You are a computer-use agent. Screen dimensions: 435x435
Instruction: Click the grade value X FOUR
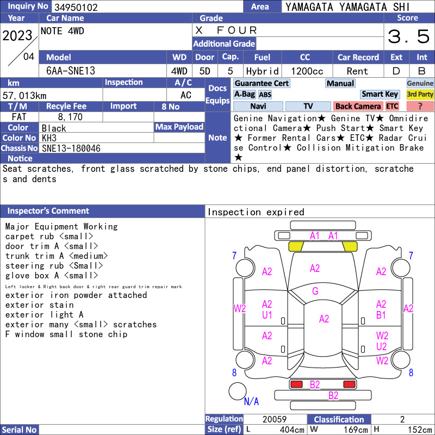pos(226,30)
